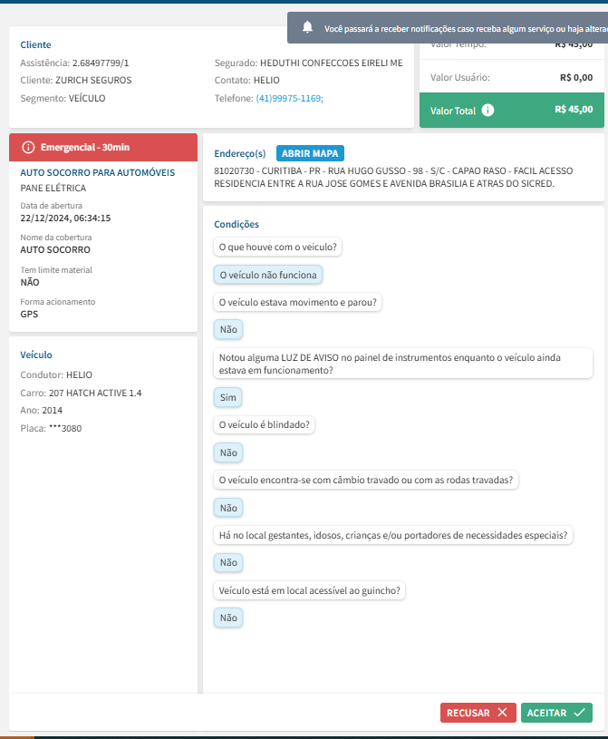Click the X icon on the RECUSAR button

click(502, 713)
